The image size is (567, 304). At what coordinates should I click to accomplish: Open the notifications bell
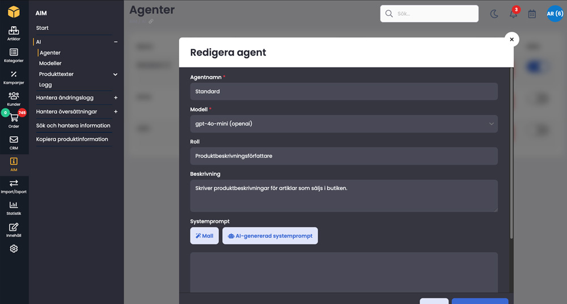coord(513,14)
